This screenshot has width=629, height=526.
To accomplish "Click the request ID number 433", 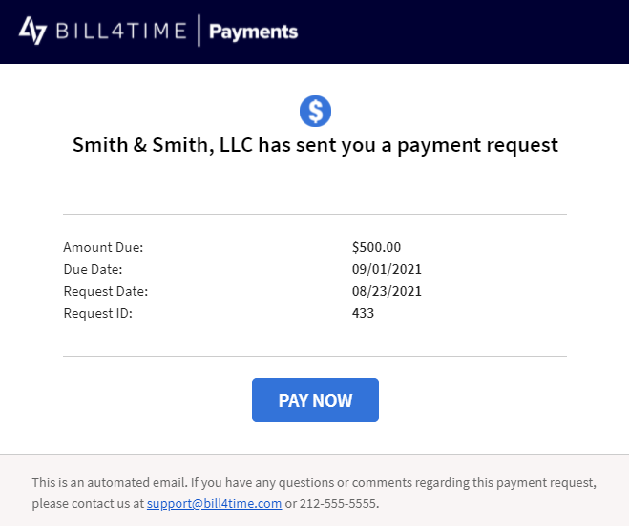I will click(x=363, y=313).
